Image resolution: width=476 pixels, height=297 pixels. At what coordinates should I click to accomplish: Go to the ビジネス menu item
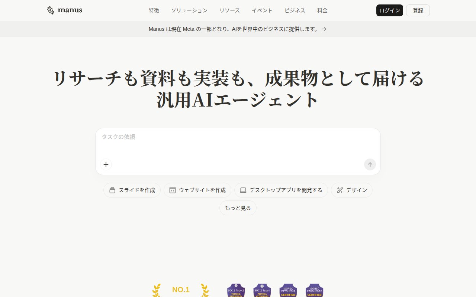coord(295,10)
